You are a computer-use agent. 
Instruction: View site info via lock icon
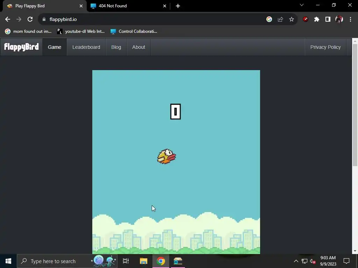coord(44,20)
